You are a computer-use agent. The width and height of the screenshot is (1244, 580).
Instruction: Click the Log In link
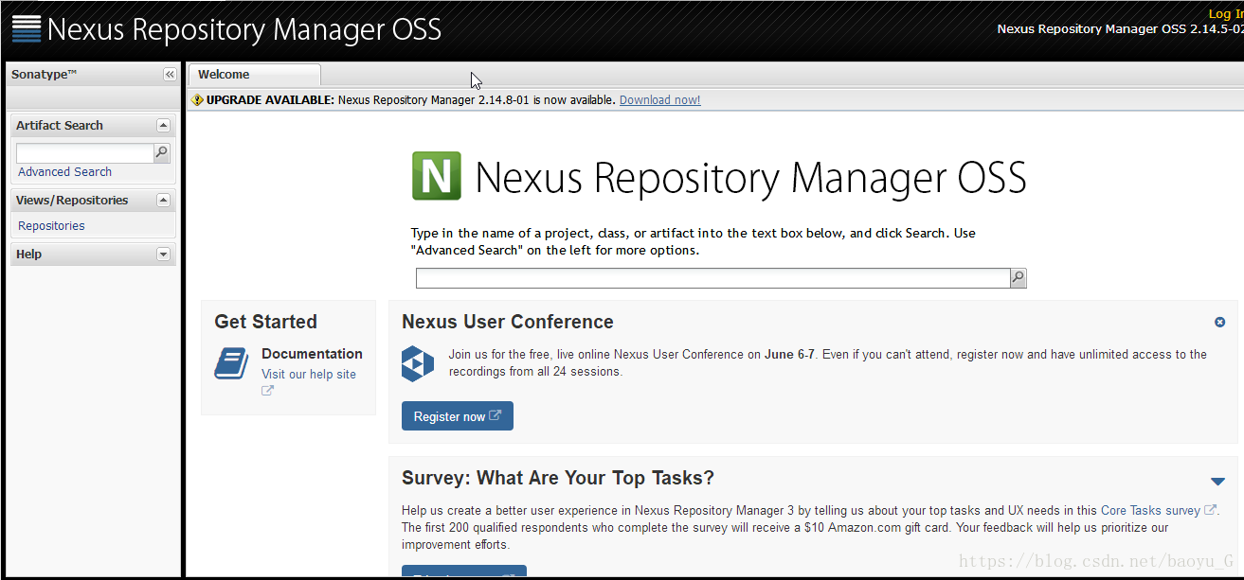(x=1226, y=14)
